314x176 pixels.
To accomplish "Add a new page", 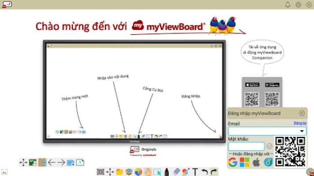I will (x=71, y=162).
